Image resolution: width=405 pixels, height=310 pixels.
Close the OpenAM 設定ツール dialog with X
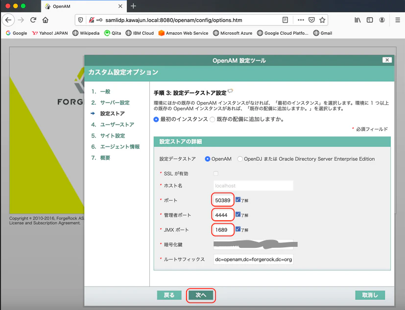[387, 60]
